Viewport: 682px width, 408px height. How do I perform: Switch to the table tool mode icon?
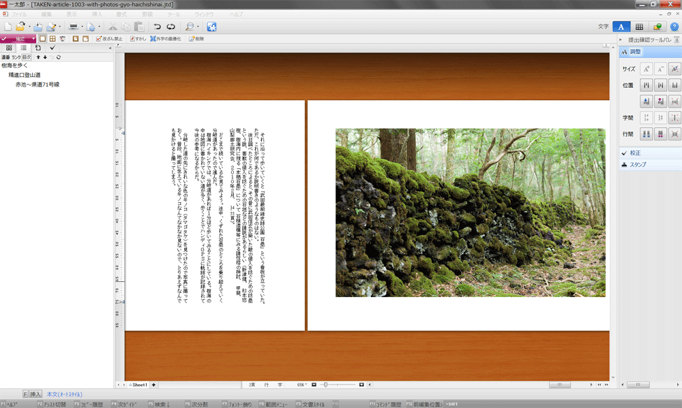point(639,27)
